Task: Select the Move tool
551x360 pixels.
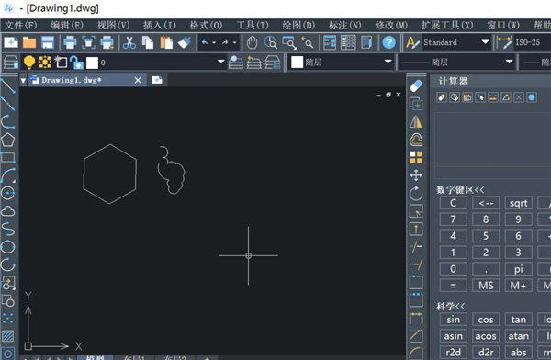Action: (x=416, y=175)
